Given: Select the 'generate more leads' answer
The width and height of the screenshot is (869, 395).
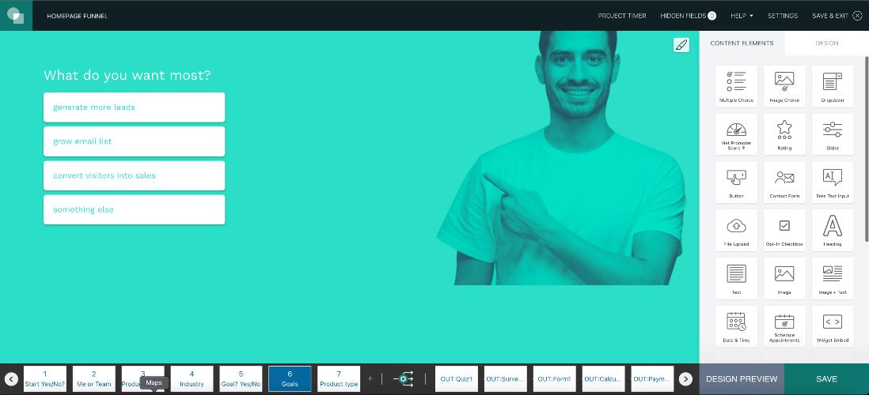Looking at the screenshot, I should (134, 107).
